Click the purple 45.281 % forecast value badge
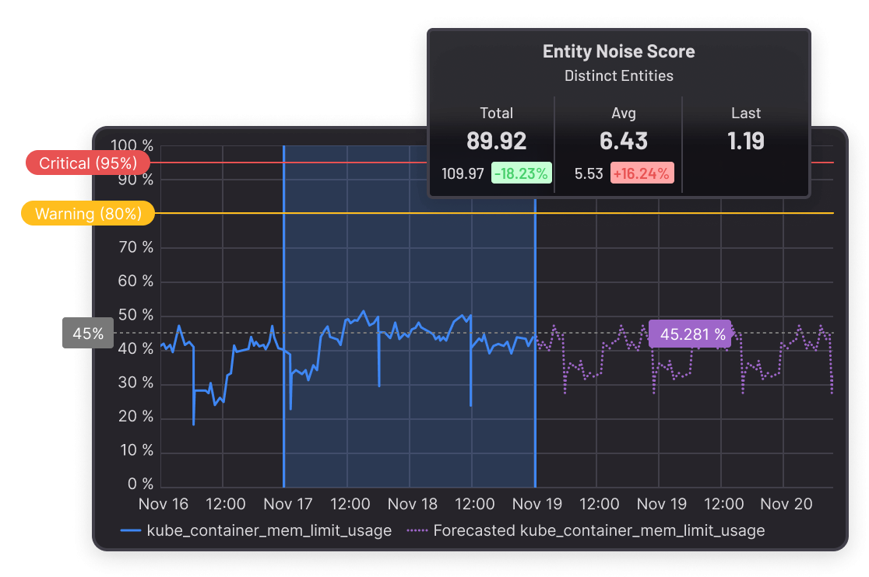869x577 pixels. point(689,334)
